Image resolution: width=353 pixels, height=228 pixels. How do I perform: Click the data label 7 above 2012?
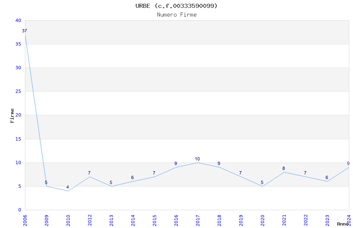[89, 173]
